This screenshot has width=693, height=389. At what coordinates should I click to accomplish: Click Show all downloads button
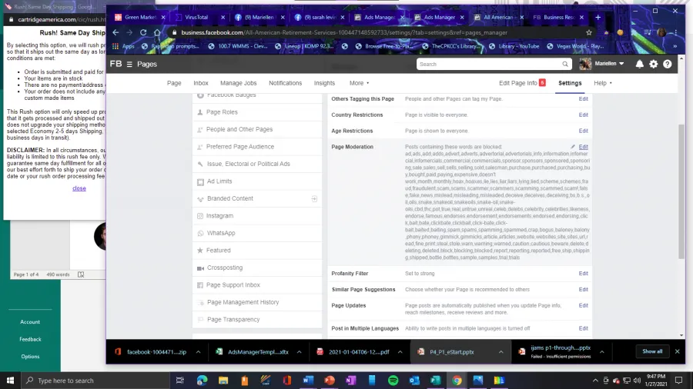click(x=652, y=351)
